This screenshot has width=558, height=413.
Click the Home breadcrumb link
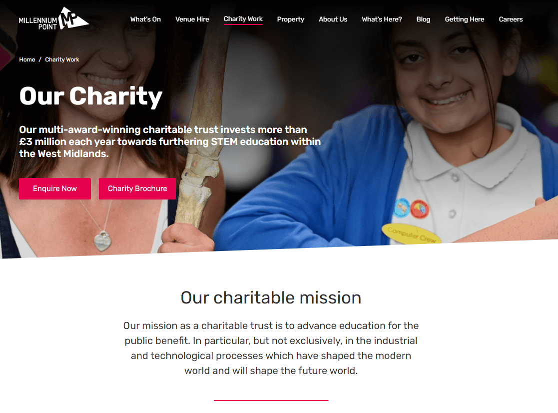(x=27, y=59)
